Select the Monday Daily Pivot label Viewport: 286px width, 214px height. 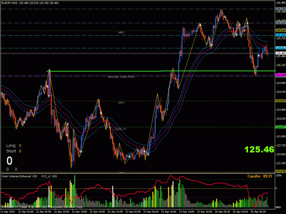click(x=121, y=77)
